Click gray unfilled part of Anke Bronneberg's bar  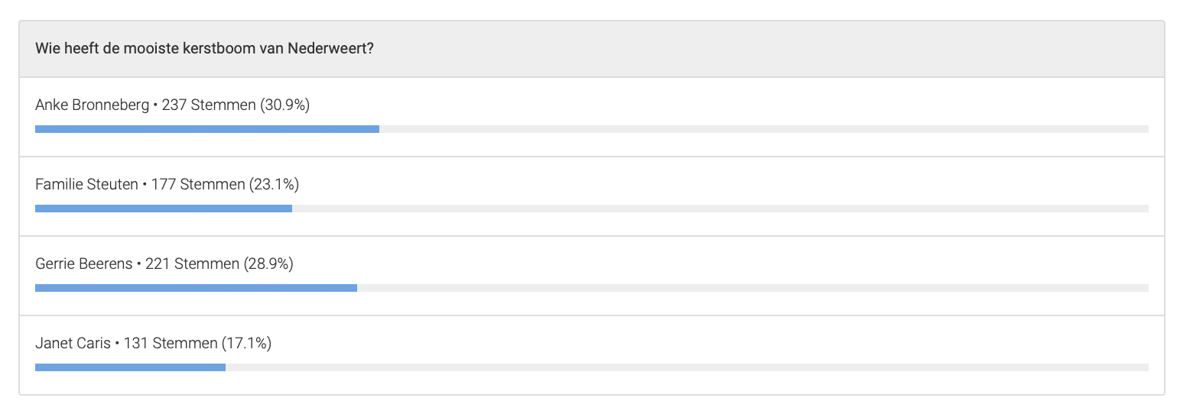click(763, 129)
